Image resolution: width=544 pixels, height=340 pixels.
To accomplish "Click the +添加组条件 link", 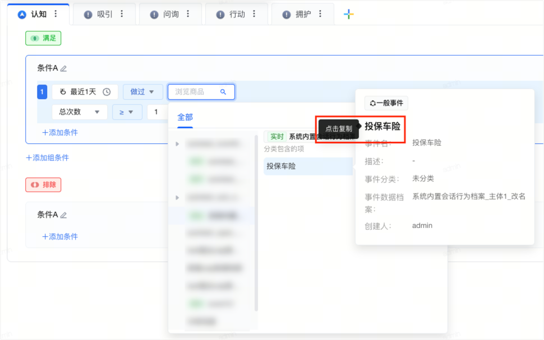I will click(x=48, y=158).
